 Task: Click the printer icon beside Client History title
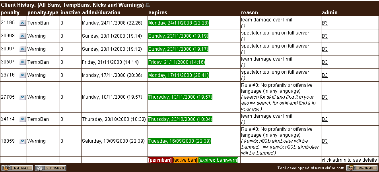(x=148, y=5)
